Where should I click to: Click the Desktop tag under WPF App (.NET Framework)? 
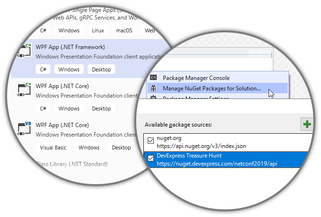[101, 69]
